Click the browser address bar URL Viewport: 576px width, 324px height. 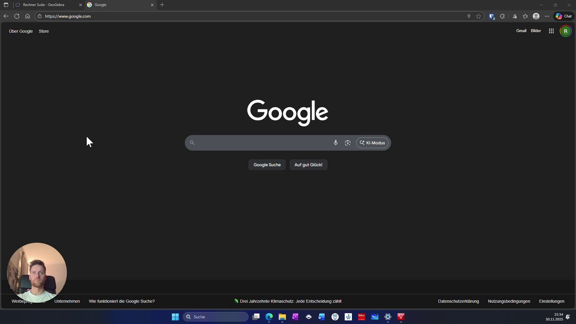click(68, 16)
